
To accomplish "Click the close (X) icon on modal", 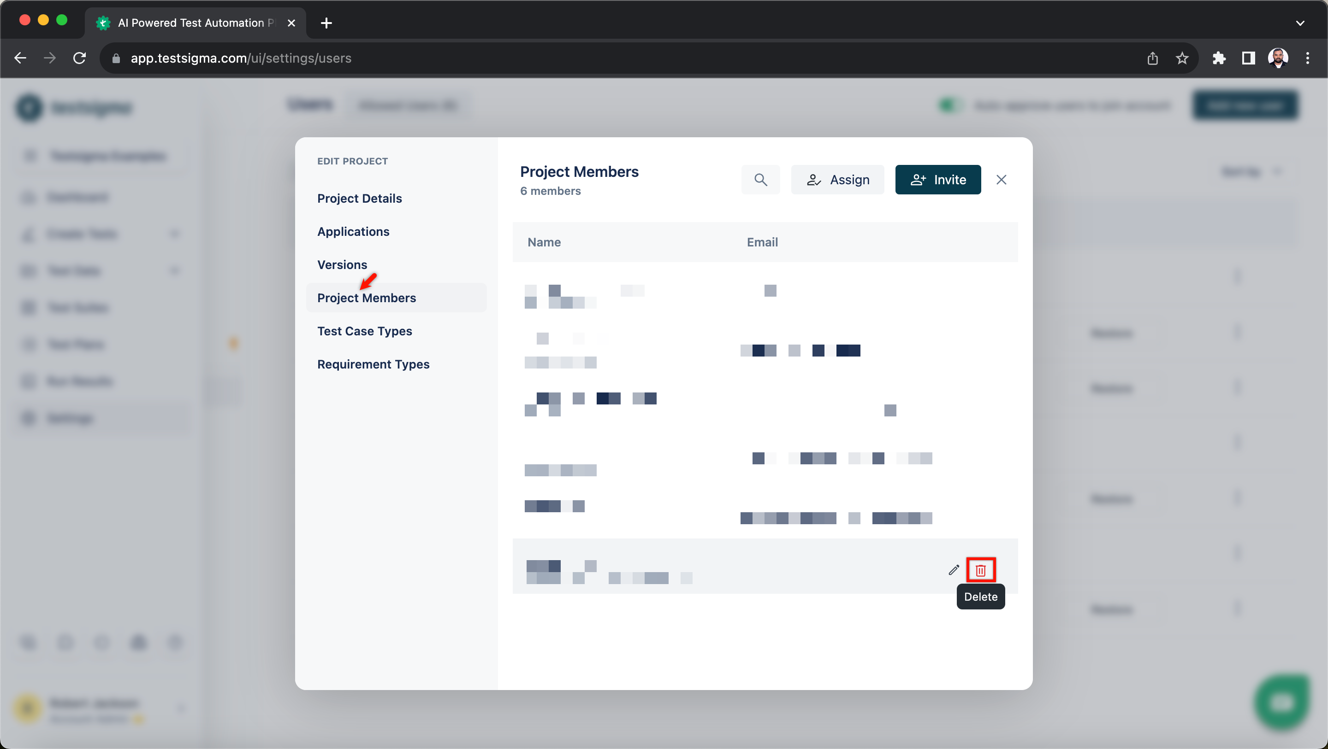I will 1001,180.
